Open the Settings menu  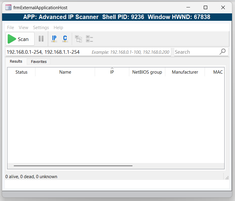(41, 28)
